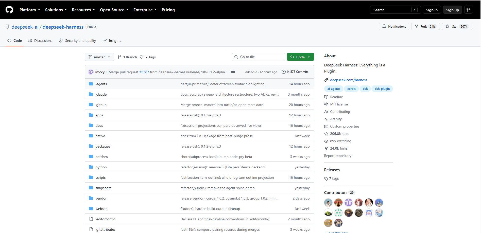Expand the Resources dropdown menu
Image resolution: width=481 pixels, height=233 pixels.
tap(83, 10)
